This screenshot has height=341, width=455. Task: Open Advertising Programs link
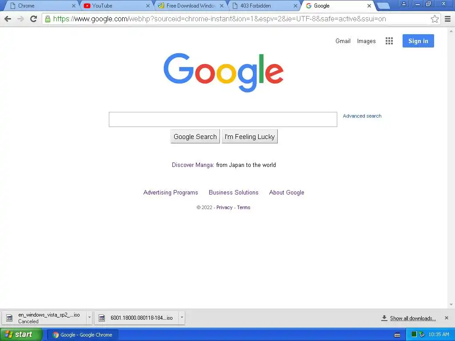[171, 193]
